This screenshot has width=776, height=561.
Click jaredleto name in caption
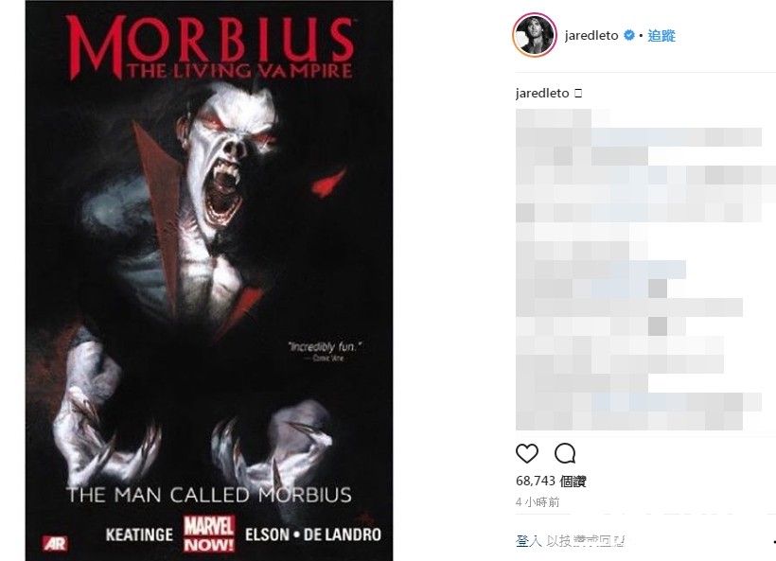pyautogui.click(x=542, y=93)
